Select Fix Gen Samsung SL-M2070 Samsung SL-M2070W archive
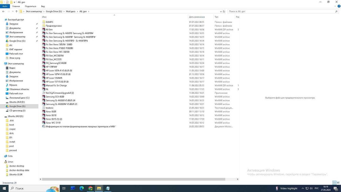 pyautogui.click(x=69, y=33)
